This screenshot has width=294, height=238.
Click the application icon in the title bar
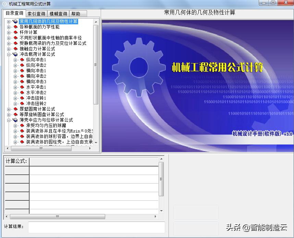point(4,4)
